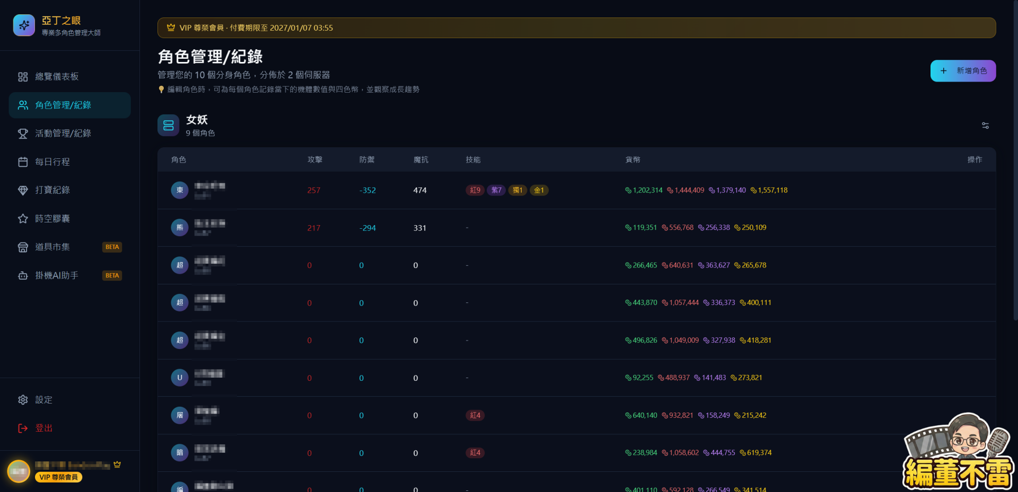Open 每日行程 schedule page

coord(69,162)
